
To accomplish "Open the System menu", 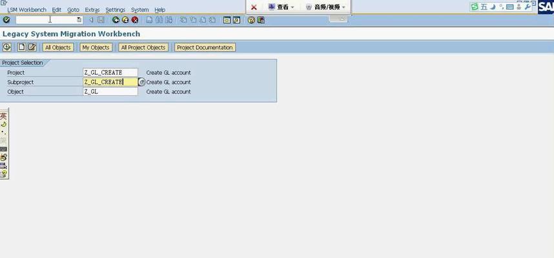I will coord(140,10).
